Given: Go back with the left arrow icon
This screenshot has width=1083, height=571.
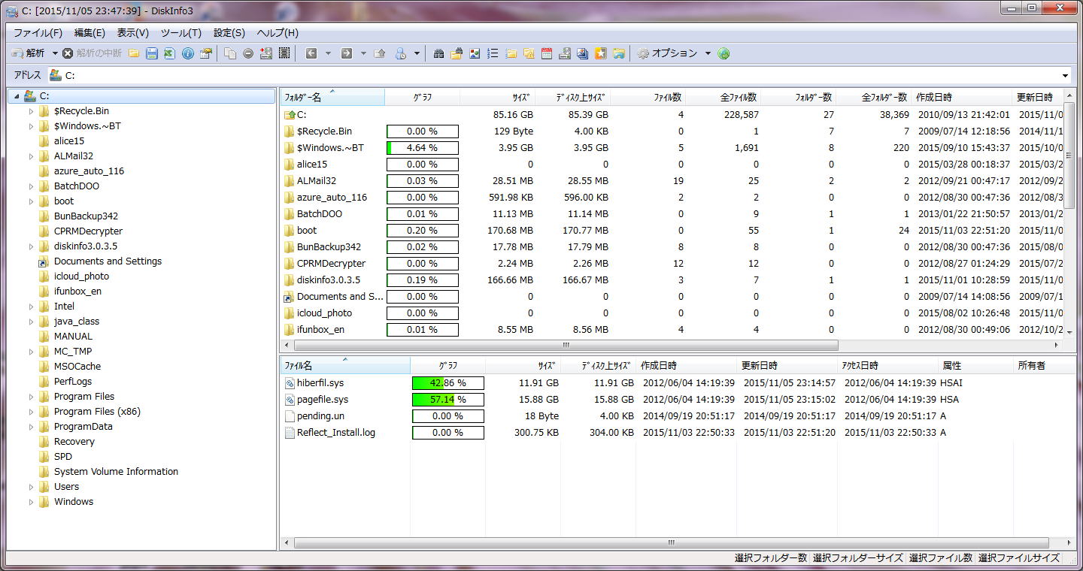Looking at the screenshot, I should coord(311,53).
